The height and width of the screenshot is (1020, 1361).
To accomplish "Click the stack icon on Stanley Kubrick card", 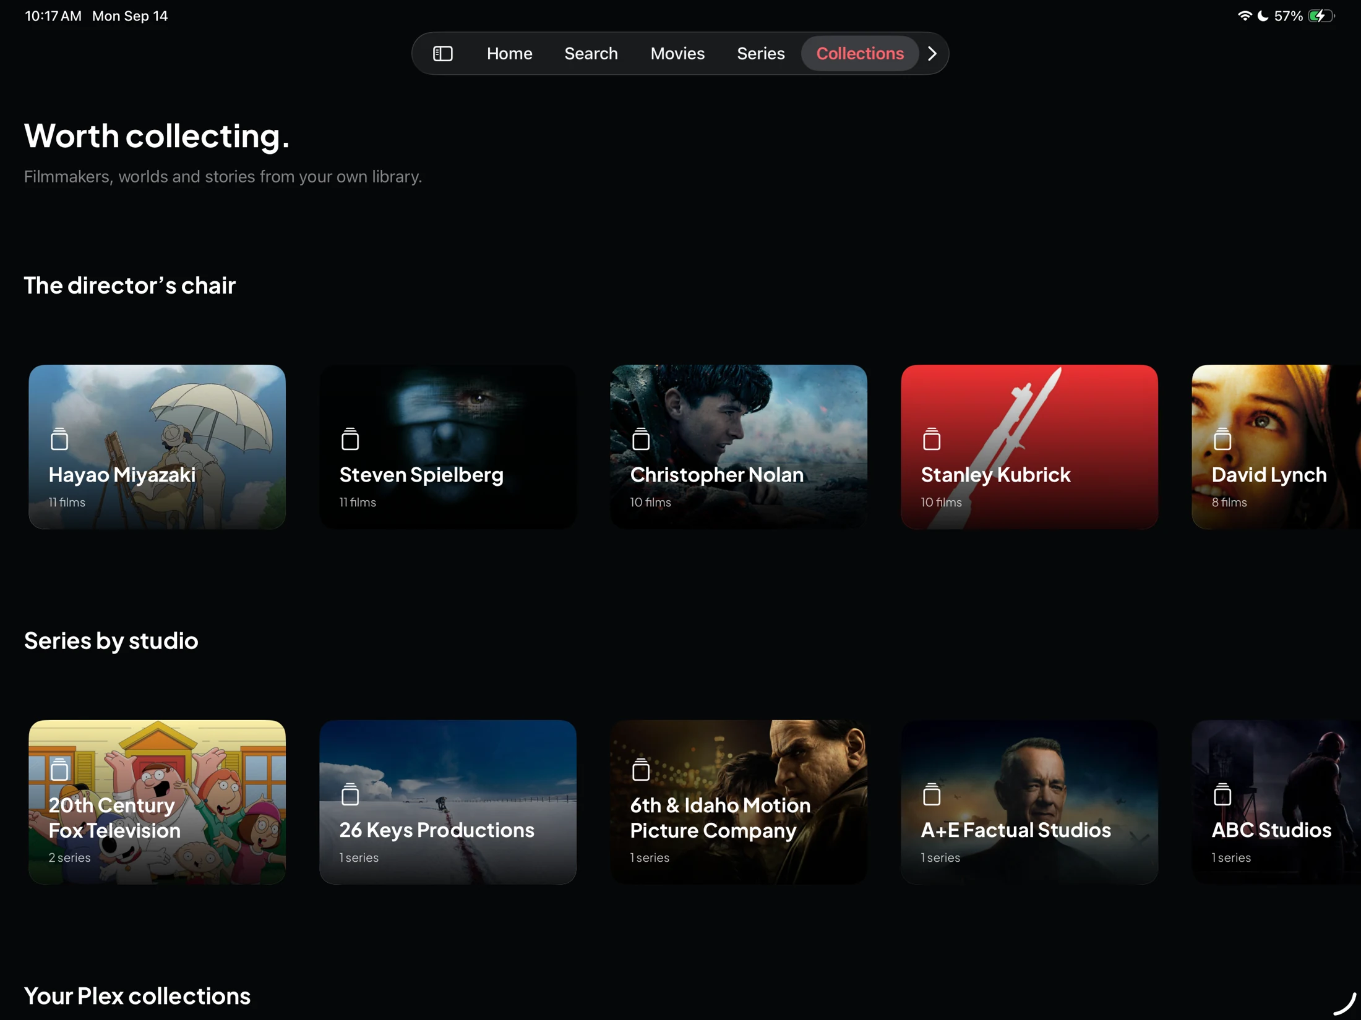I will coord(932,439).
